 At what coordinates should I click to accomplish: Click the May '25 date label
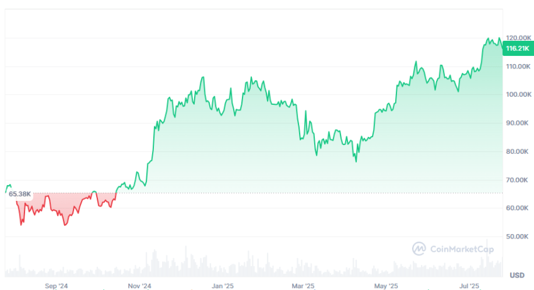[386, 286]
